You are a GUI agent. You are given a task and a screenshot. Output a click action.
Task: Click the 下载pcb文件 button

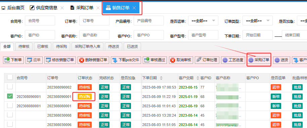tap(126, 60)
